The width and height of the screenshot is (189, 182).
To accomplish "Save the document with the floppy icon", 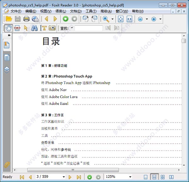I will click(x=18, y=19).
